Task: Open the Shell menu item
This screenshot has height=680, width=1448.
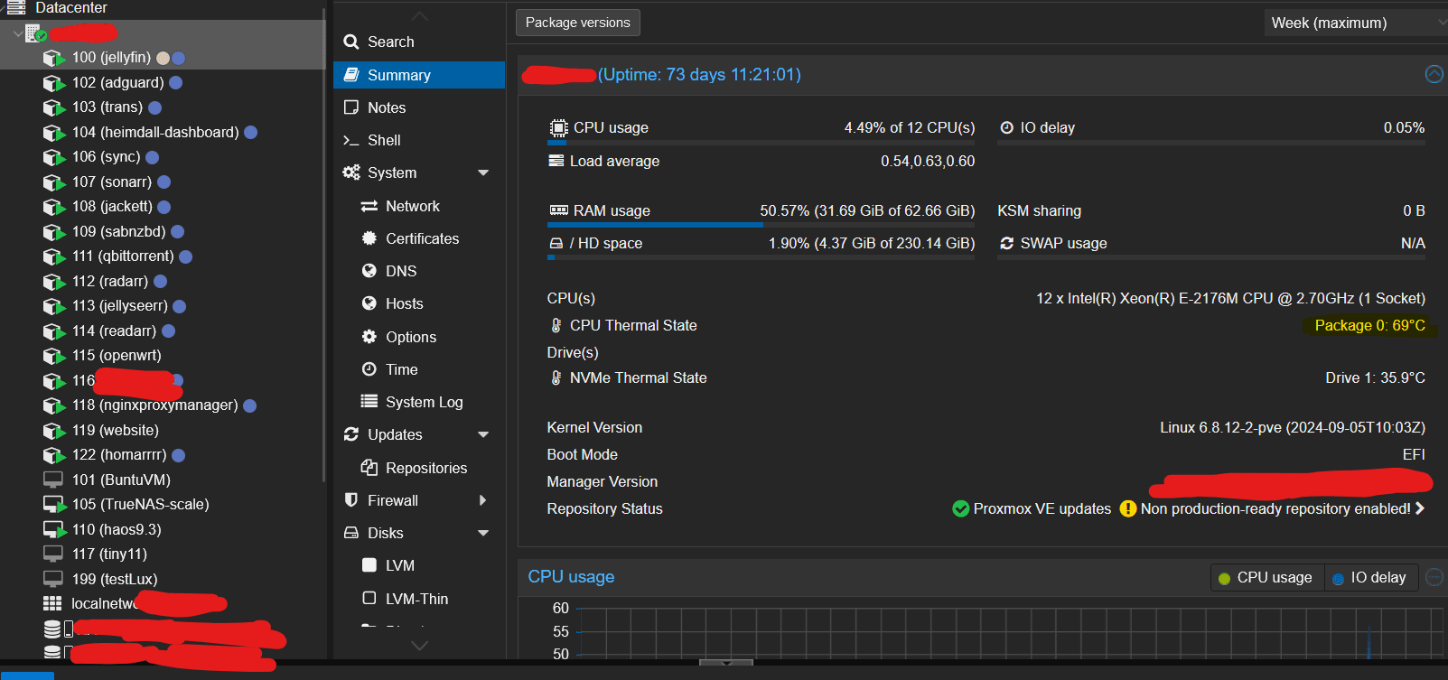Action: pyautogui.click(x=419, y=140)
